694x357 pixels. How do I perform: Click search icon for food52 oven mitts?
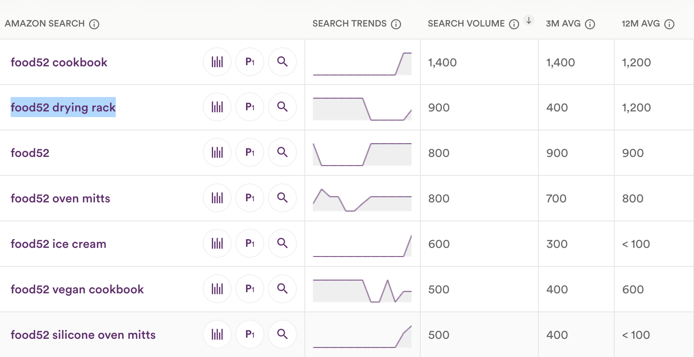[x=282, y=198]
